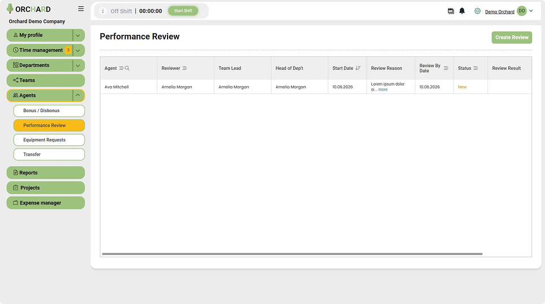Image resolution: width=545 pixels, height=304 pixels.
Task: Open settings gear icon
Action: tap(477, 11)
